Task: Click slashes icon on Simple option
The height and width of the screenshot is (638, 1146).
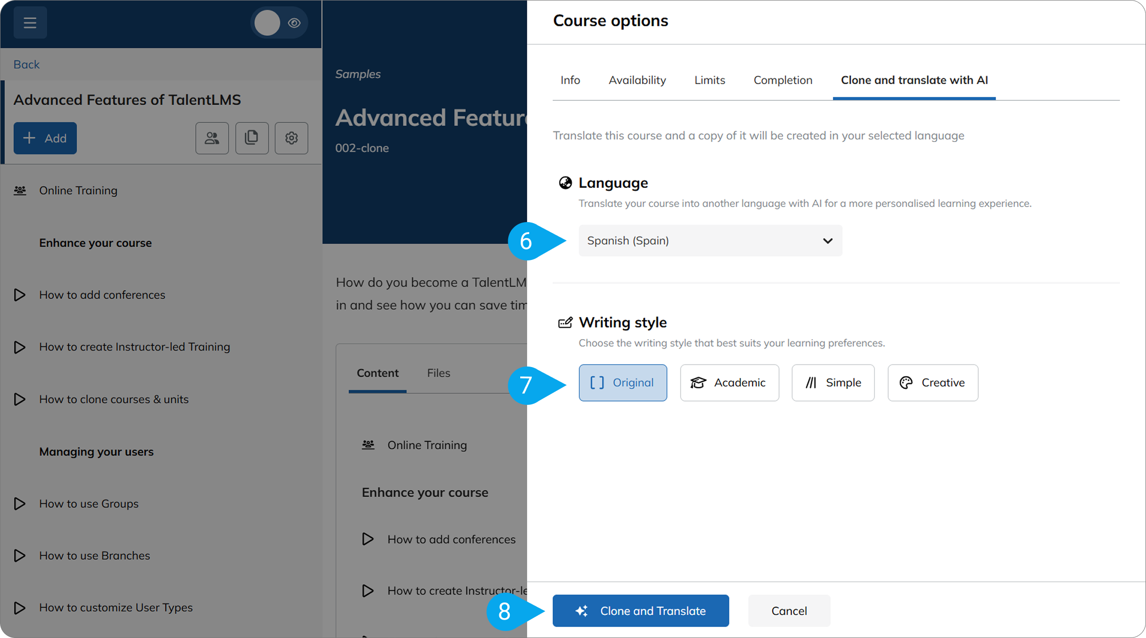Action: [x=811, y=383]
